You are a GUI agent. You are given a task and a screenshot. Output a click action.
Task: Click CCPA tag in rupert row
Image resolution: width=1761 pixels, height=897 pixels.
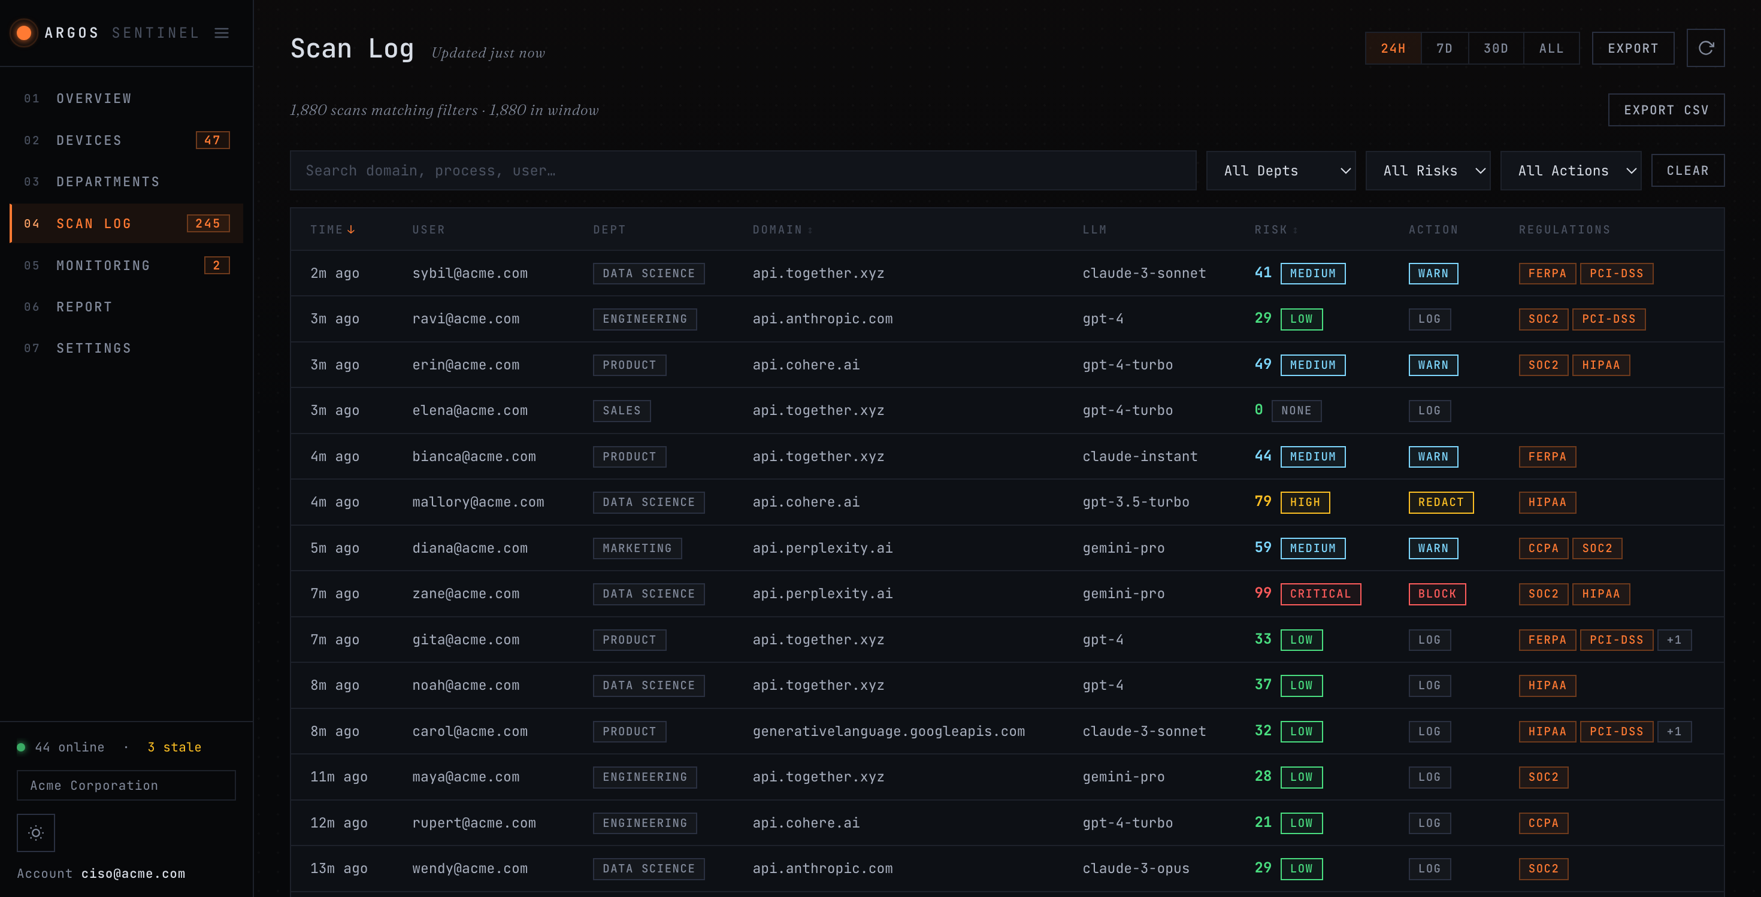(1543, 823)
